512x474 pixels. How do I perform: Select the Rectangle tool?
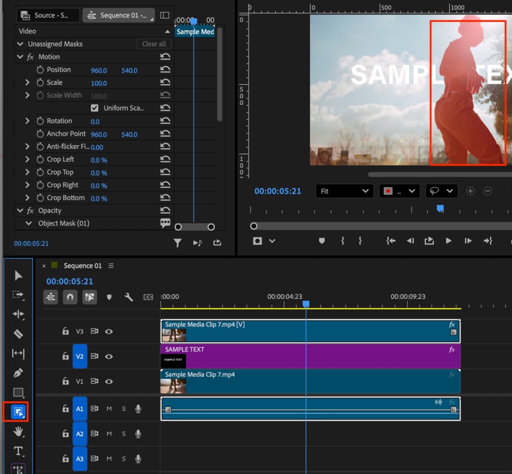pos(18,392)
